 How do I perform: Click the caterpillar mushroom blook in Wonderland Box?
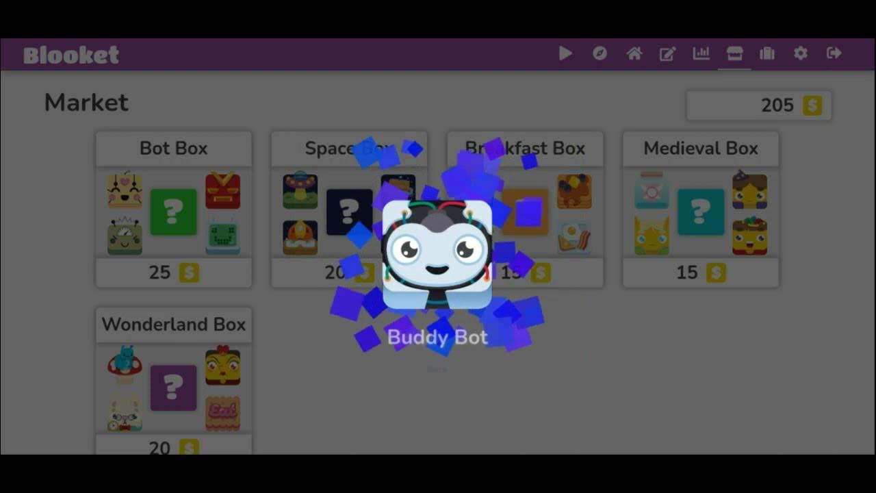click(125, 365)
